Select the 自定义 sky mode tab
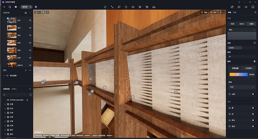This screenshot has width=258, height=139. (242, 24)
